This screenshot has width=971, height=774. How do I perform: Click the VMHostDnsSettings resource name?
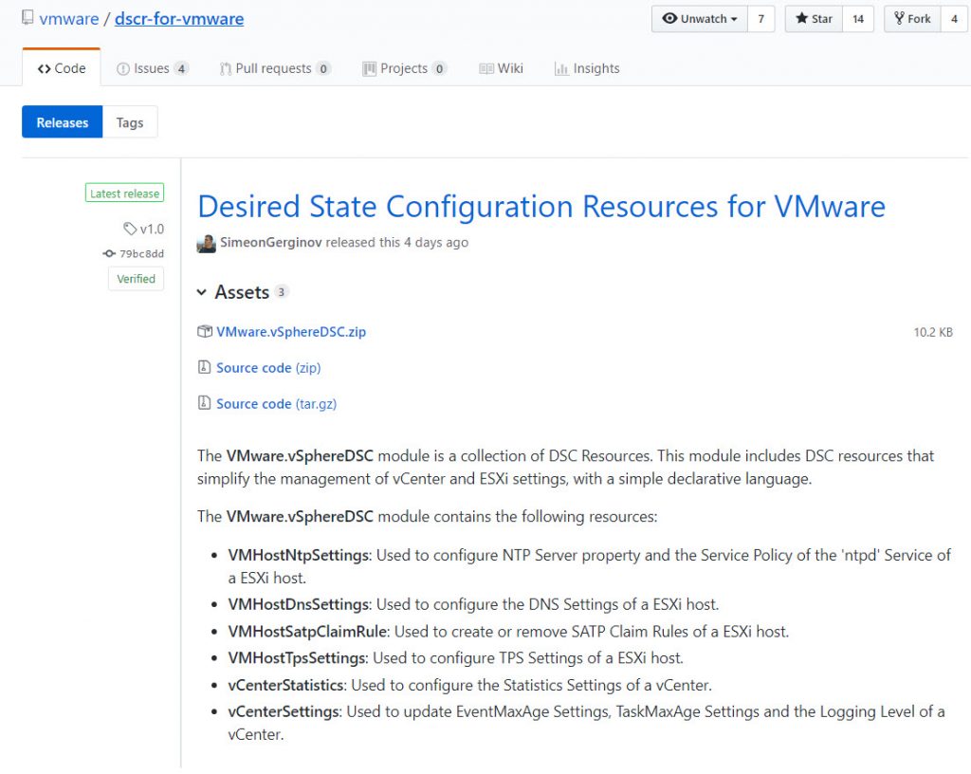[x=299, y=604]
